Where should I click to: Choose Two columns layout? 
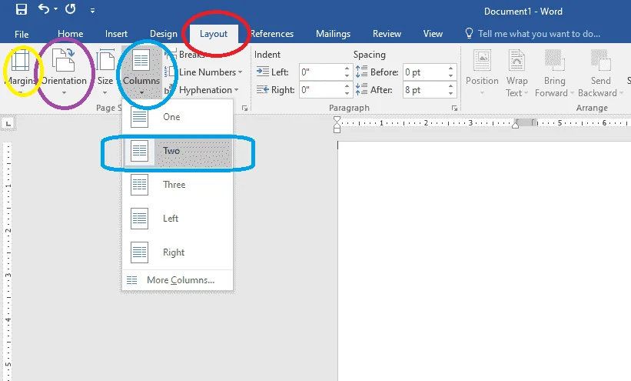point(178,151)
